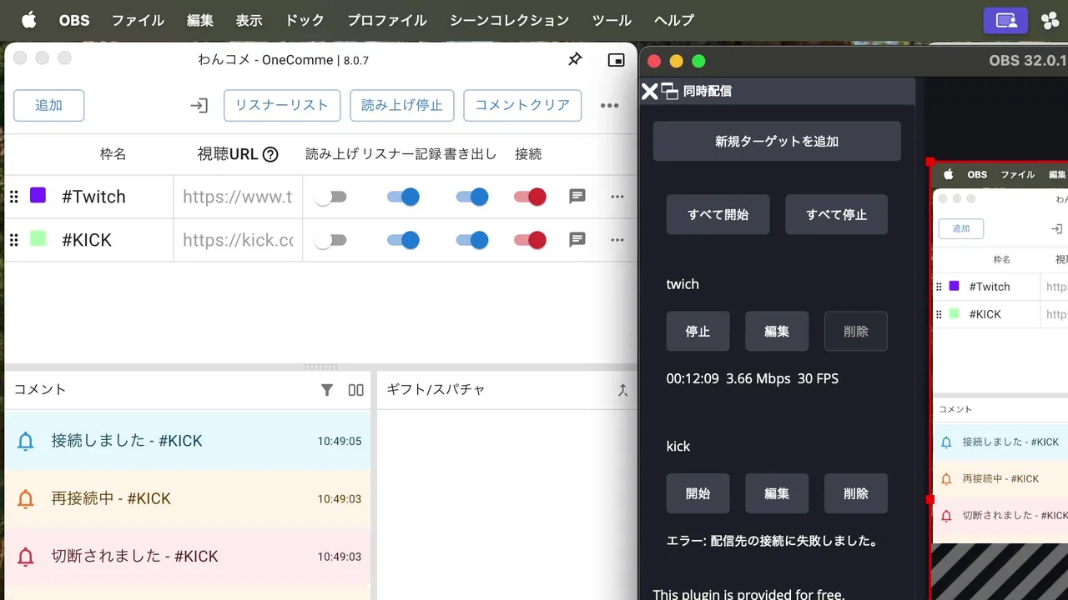Screen dimensions: 1068x600
Task: Open more options for #KICK row
Action: click(617, 240)
